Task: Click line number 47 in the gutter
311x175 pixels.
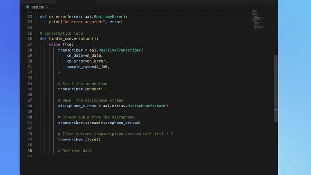Action: click(x=30, y=156)
